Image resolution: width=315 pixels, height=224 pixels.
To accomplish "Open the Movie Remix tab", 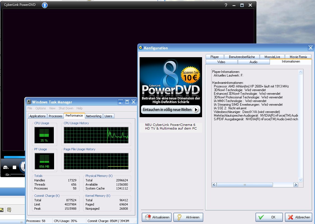I will [298, 57].
